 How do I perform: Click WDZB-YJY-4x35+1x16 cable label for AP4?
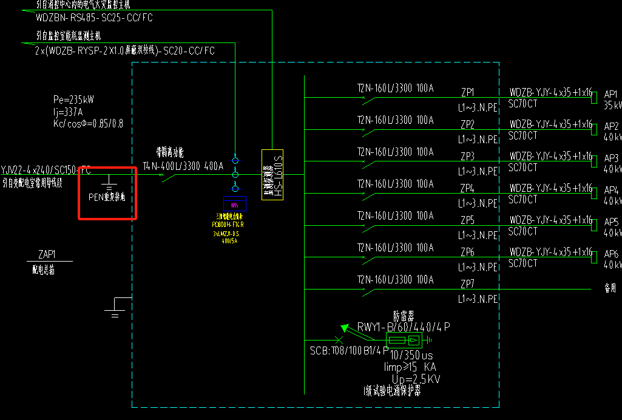[551, 188]
